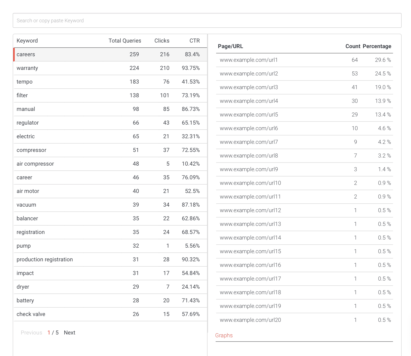
Task: Click www.example.com/url10 row
Action: pos(305,183)
